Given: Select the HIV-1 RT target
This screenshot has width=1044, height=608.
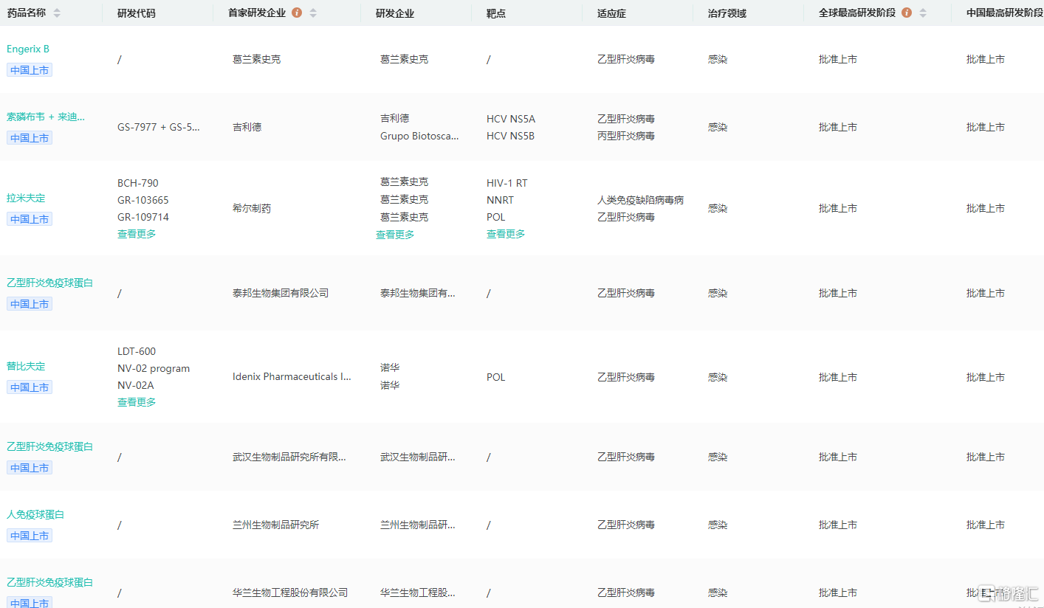Looking at the screenshot, I should click(x=507, y=183).
